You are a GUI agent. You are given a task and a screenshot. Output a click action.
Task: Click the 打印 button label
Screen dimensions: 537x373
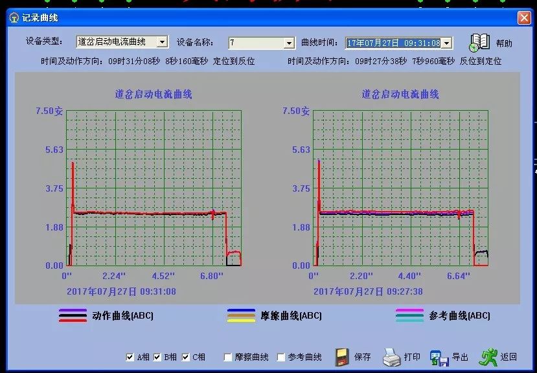tap(412, 357)
